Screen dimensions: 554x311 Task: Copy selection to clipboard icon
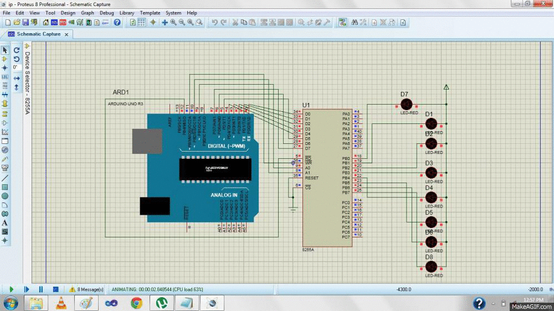(244, 23)
